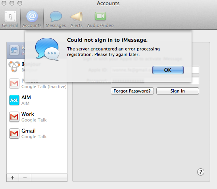Open the Messages preferences pane
The width and height of the screenshot is (217, 189).
pyautogui.click(x=56, y=19)
